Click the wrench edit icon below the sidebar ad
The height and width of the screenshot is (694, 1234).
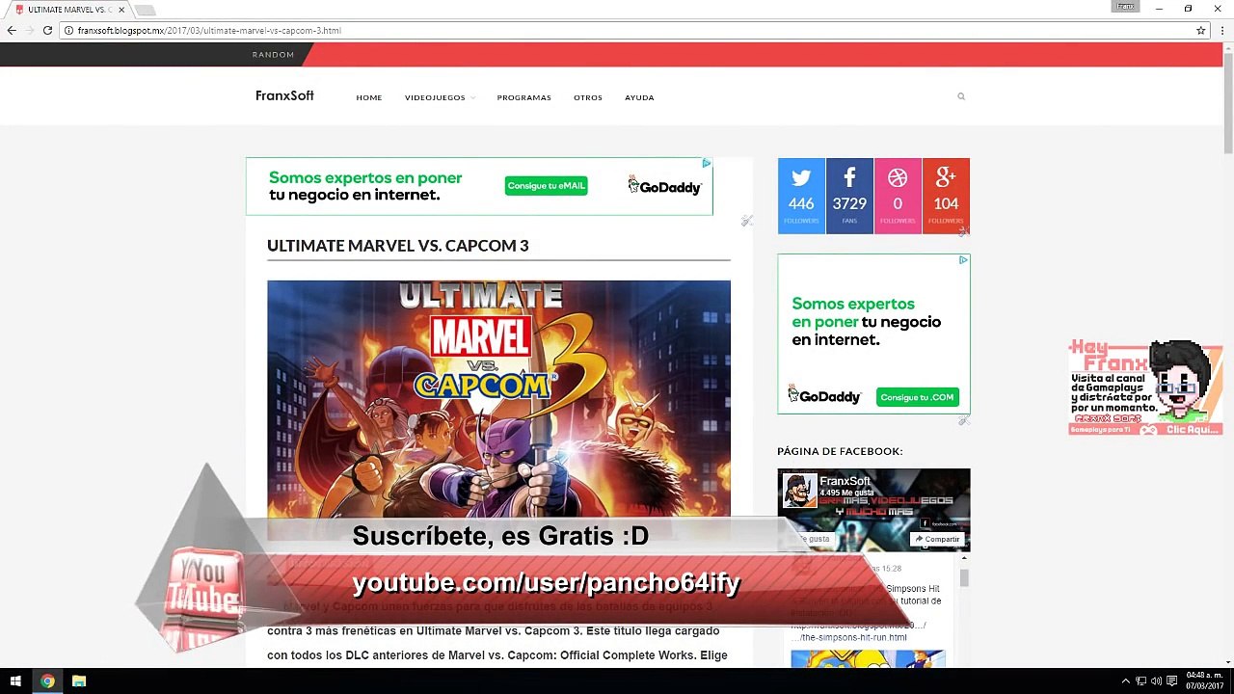click(x=963, y=420)
